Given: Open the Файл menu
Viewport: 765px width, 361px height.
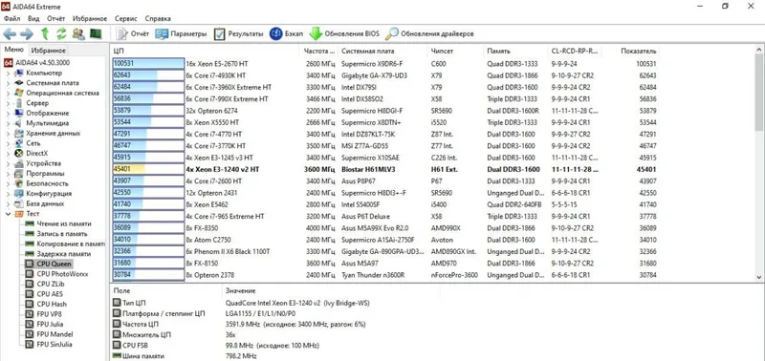Looking at the screenshot, I should (11, 18).
